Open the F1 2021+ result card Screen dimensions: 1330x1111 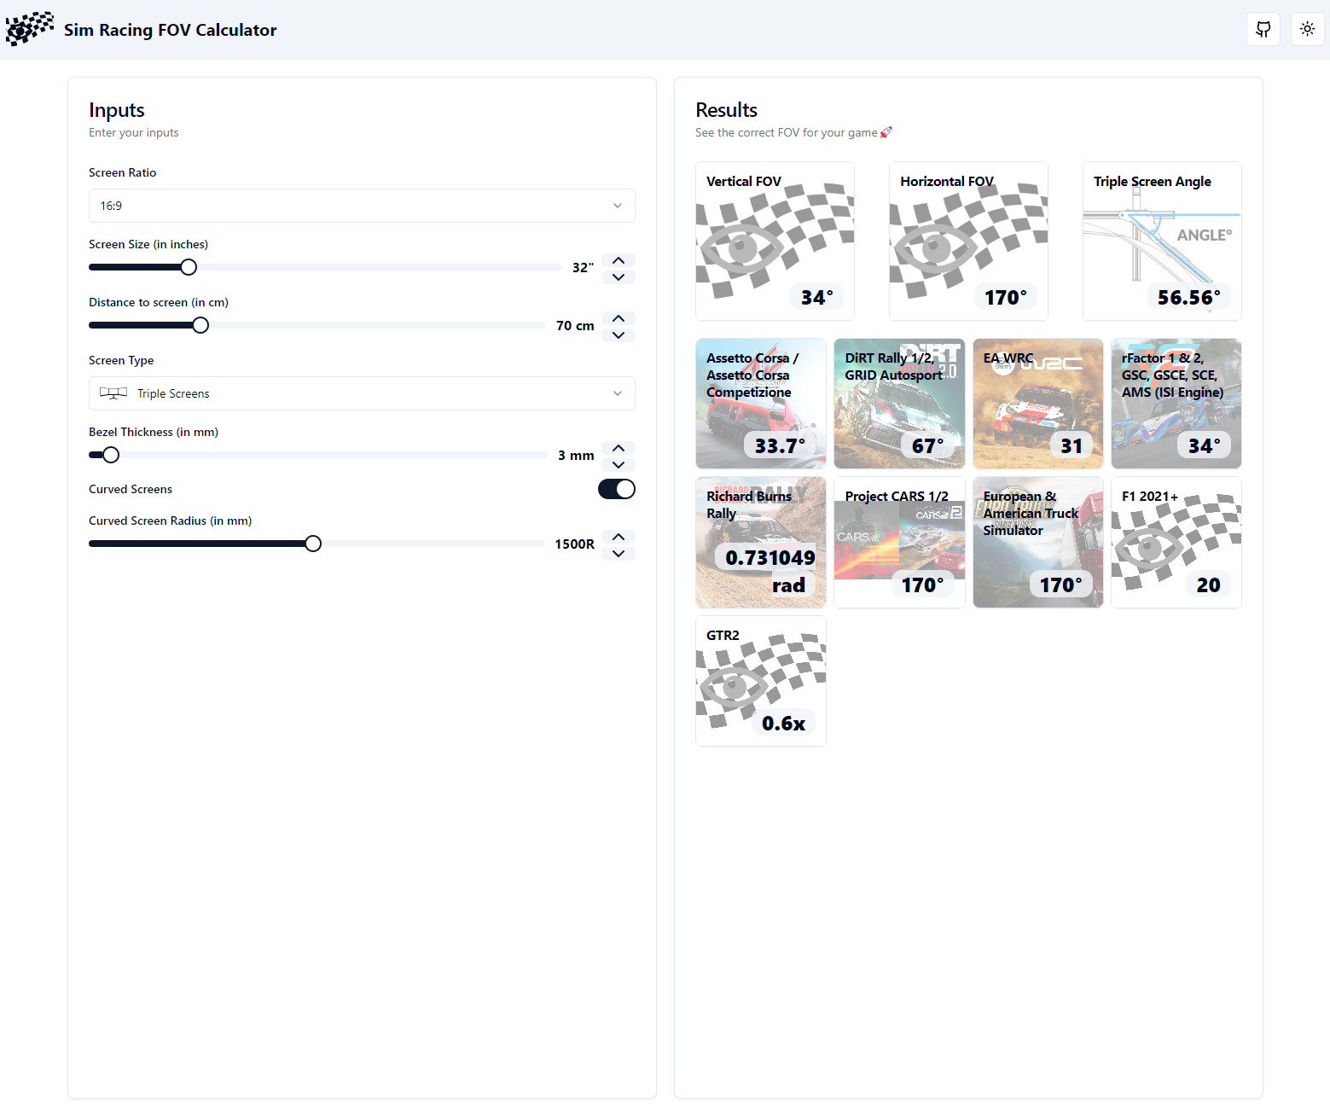point(1176,542)
